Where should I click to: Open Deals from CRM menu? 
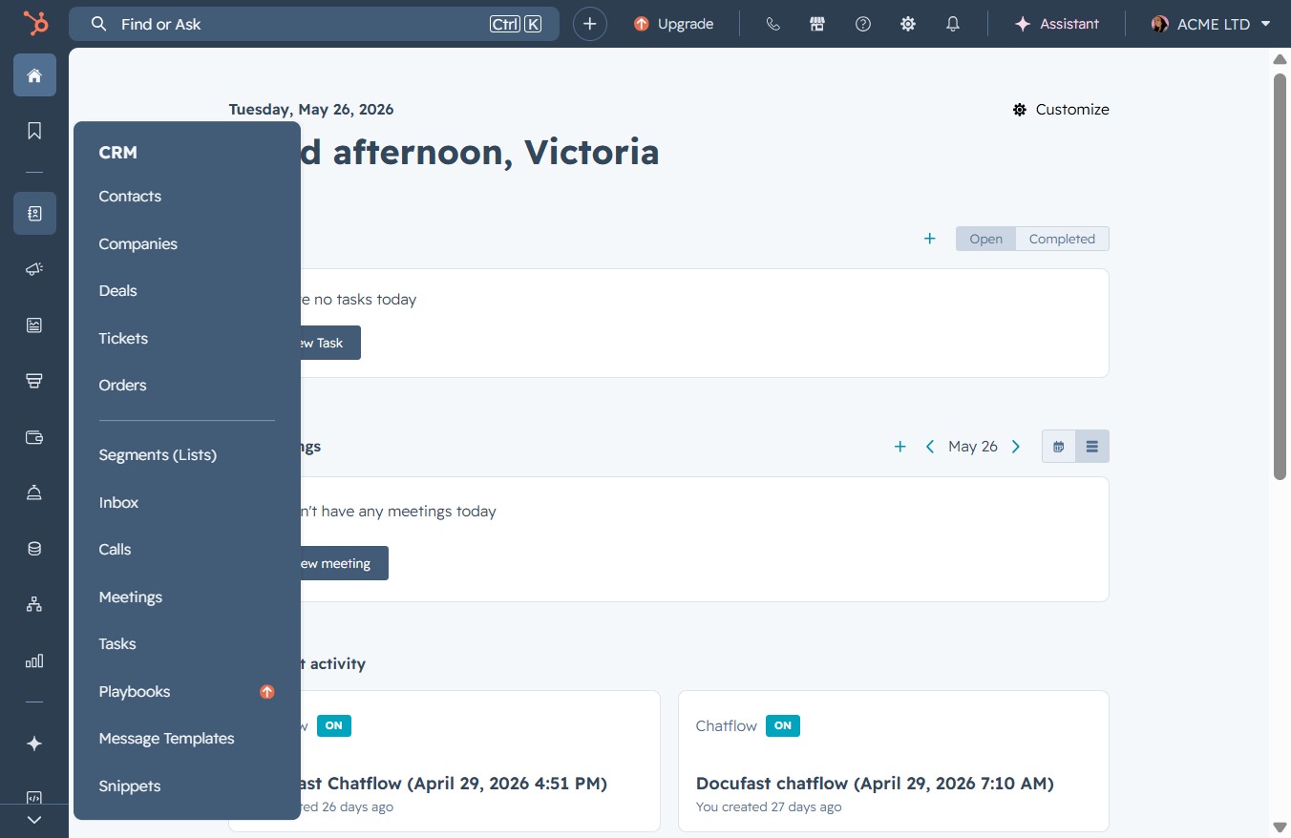(117, 291)
